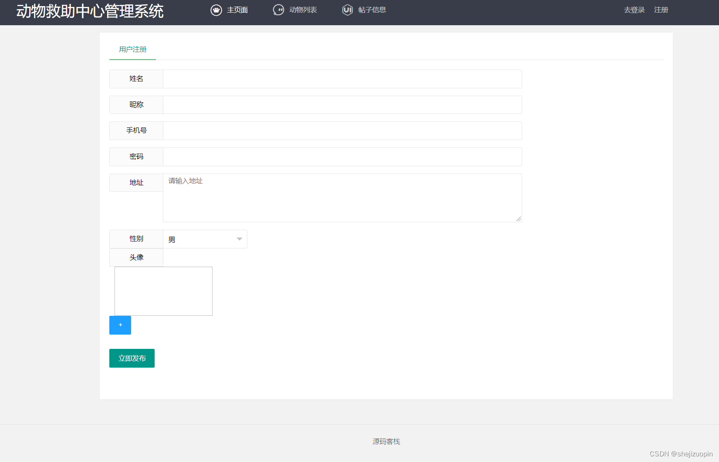Focus the 手机号 input field
This screenshot has height=462, width=719.
(x=342, y=131)
